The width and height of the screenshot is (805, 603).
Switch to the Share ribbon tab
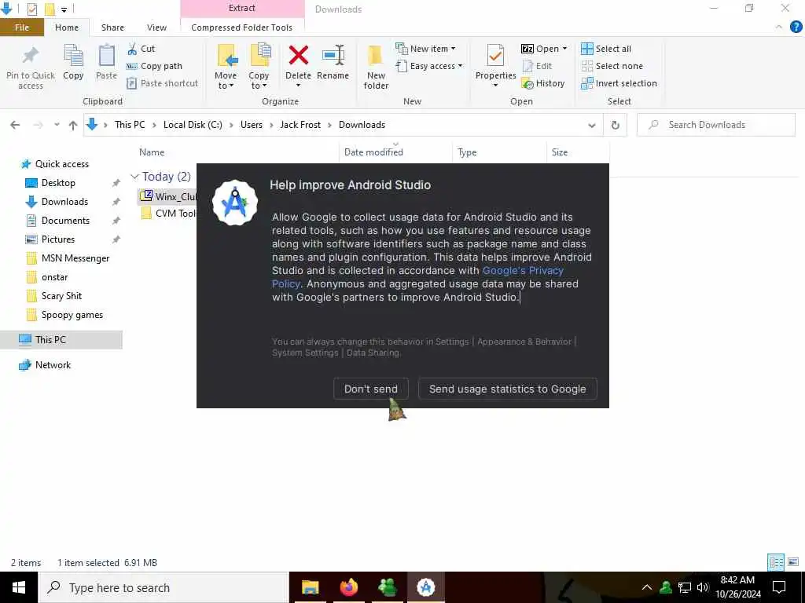coord(112,27)
